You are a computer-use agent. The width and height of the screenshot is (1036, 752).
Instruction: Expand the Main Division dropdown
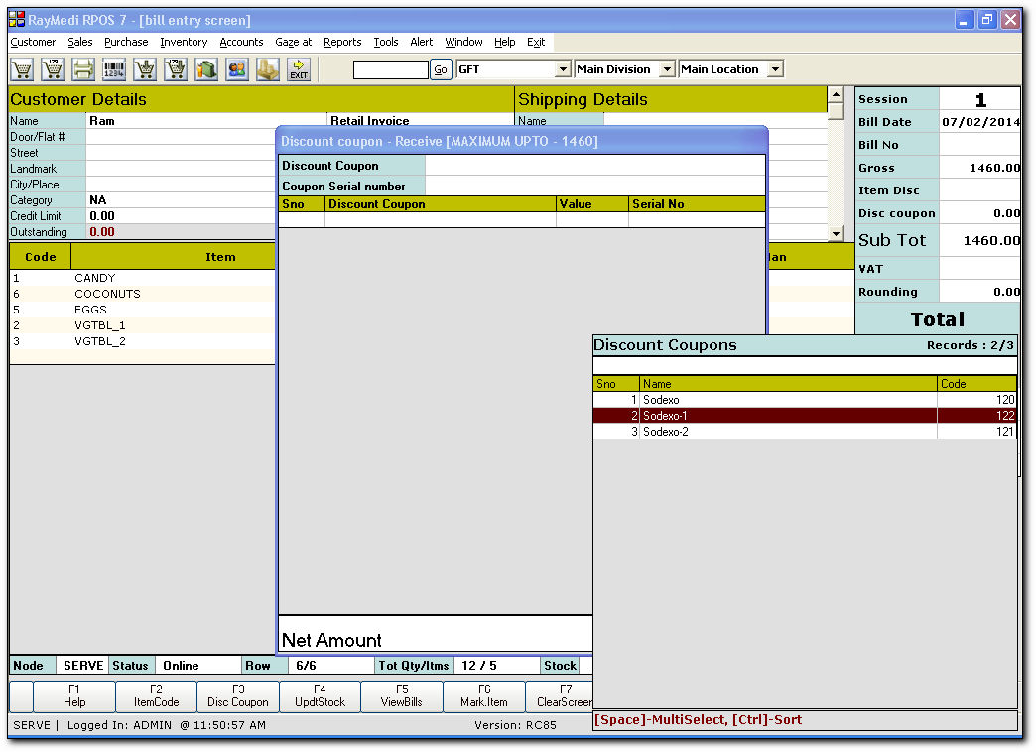[666, 69]
